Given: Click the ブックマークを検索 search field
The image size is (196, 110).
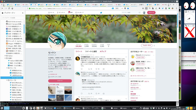Looking at the screenshot, I should [13, 18].
